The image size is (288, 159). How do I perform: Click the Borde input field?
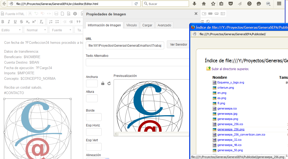tap(94, 117)
